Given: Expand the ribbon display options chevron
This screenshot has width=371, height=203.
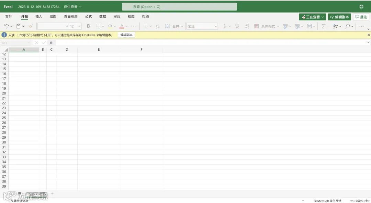Looking at the screenshot, I should 368,29.
